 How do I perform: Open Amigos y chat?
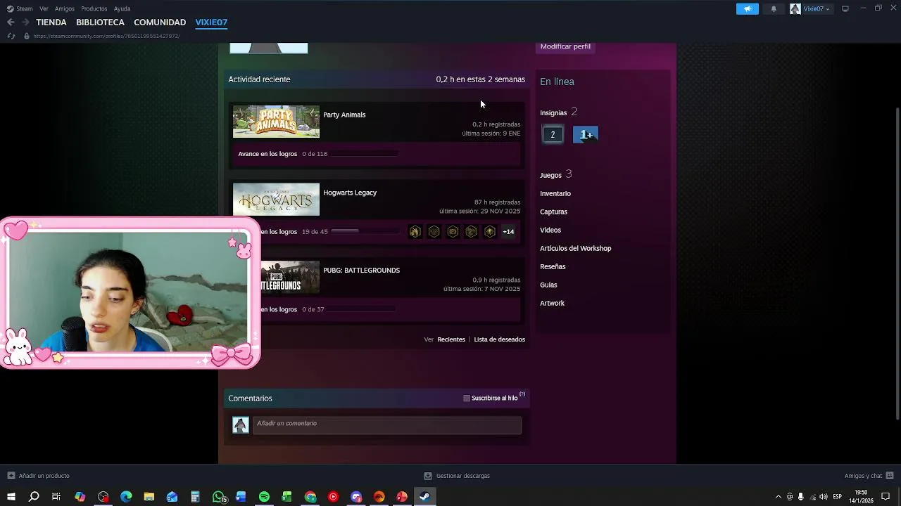tap(869, 476)
